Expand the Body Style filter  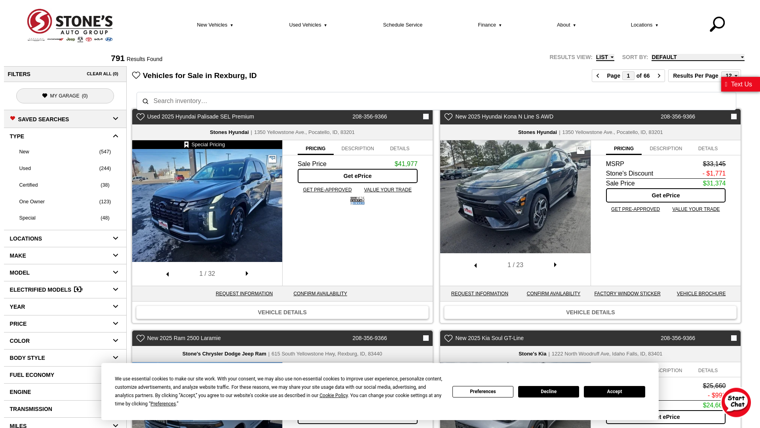click(65, 358)
